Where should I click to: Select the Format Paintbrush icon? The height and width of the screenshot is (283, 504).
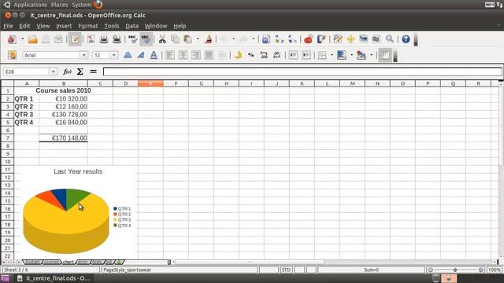click(x=208, y=39)
